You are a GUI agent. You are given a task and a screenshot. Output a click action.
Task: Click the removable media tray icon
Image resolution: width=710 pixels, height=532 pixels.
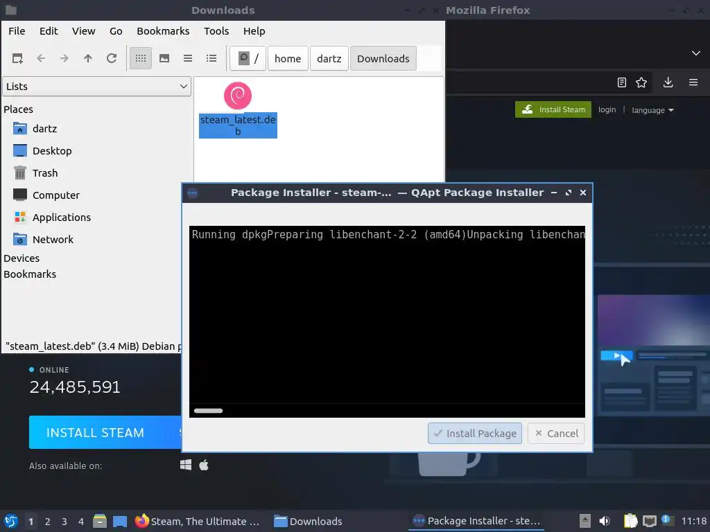(x=585, y=521)
